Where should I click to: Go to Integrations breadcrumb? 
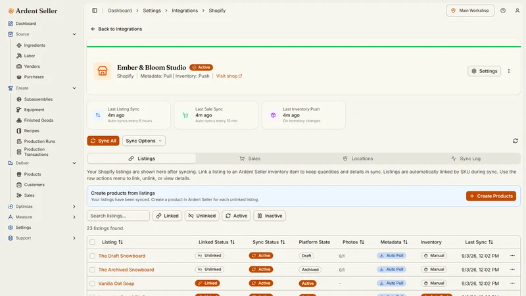[185, 11]
